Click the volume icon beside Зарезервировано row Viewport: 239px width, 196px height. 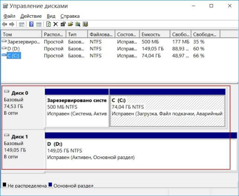(4, 41)
